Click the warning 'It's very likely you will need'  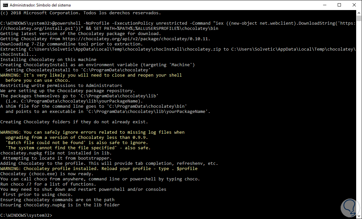coord(91,75)
